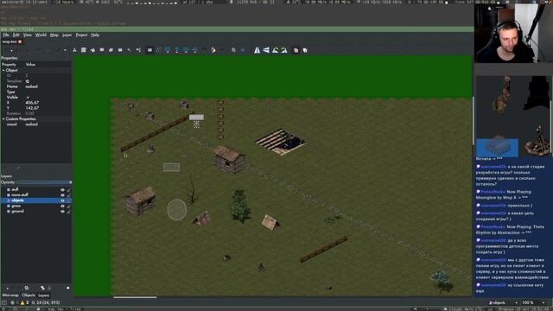Open the Edit menu
The image size is (553, 311).
16,35
